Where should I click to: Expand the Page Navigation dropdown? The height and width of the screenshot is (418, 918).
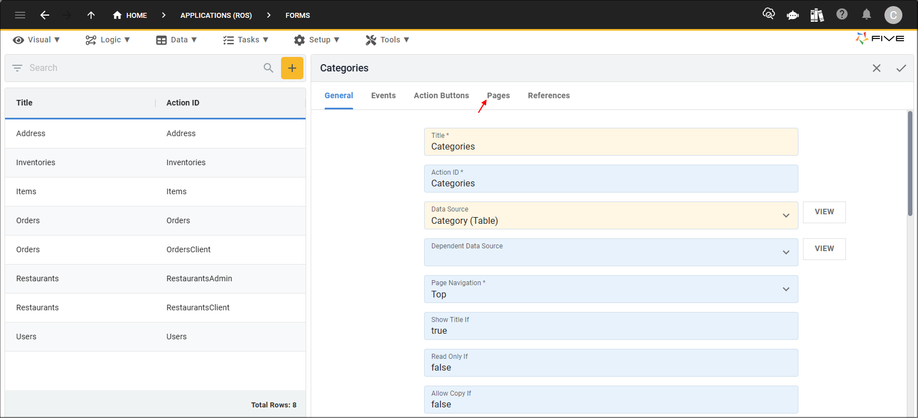coord(786,289)
